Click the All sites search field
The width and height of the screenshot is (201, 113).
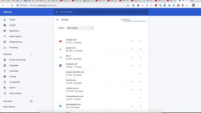coord(134,20)
